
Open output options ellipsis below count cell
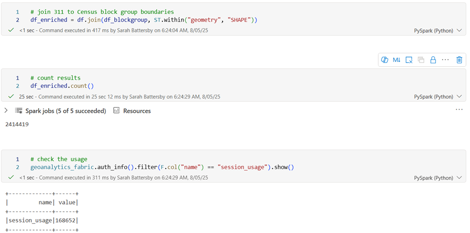pos(459,110)
